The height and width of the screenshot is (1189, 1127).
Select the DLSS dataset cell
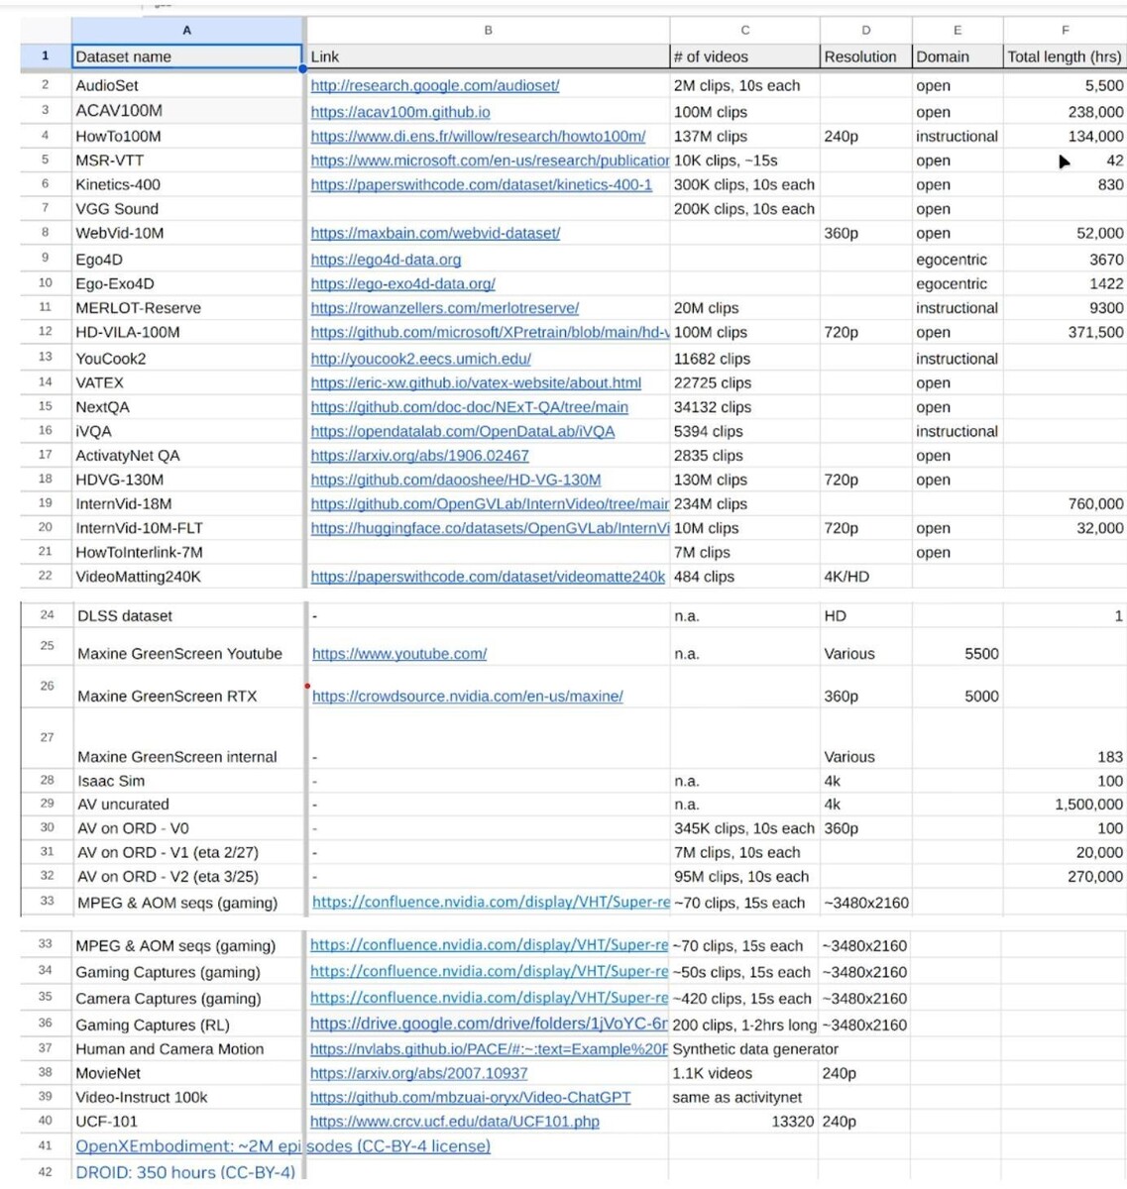(188, 615)
